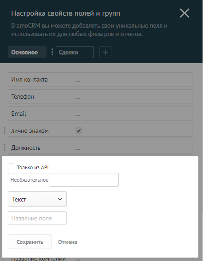Select the Имя контакта field row
Screen dimensions: 203x261
click(100, 79)
